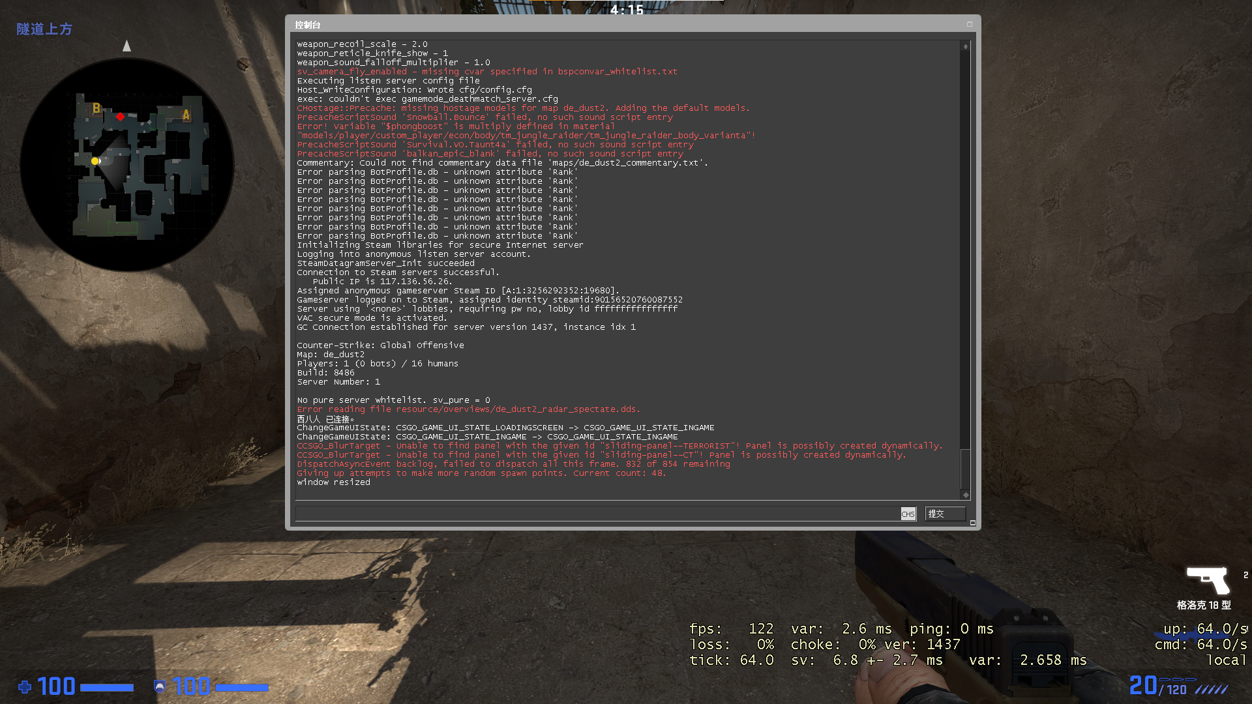The width and height of the screenshot is (1252, 704).
Task: Click the console scrollbar down arrow
Action: pyautogui.click(x=965, y=495)
